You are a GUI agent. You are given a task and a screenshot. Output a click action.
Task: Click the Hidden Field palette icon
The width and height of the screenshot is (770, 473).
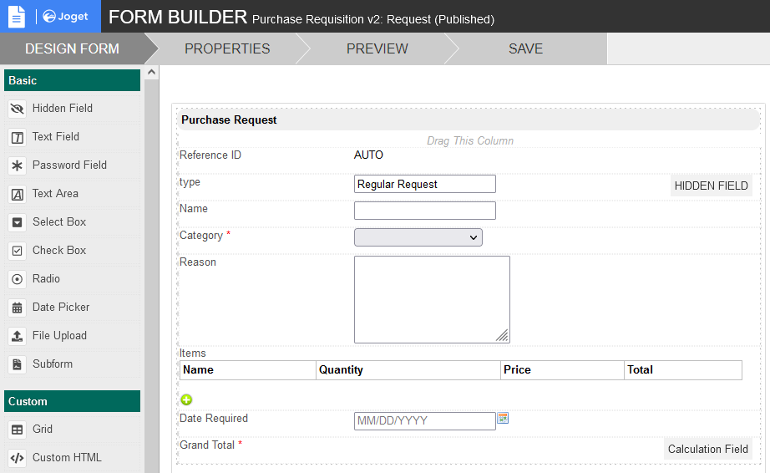pos(17,109)
